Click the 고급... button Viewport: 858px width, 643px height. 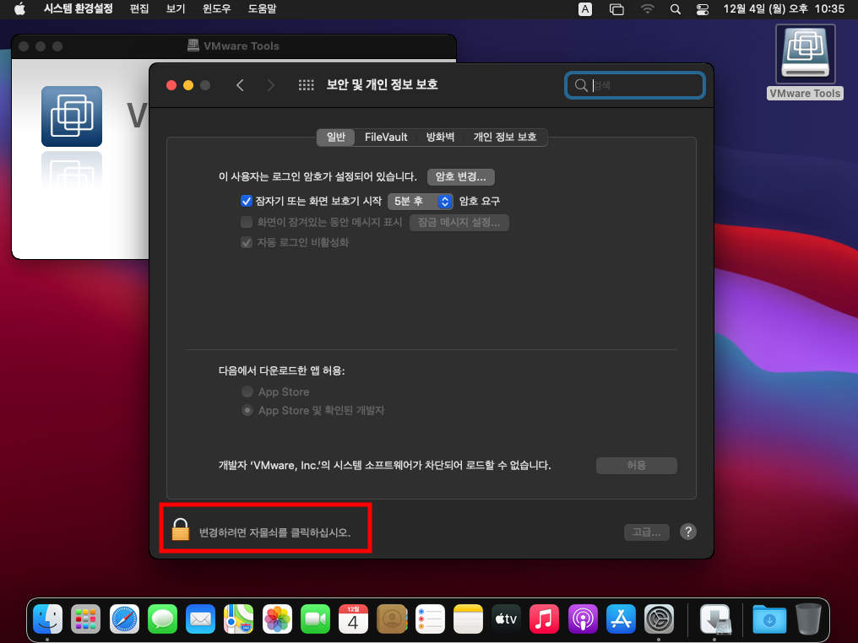(647, 532)
